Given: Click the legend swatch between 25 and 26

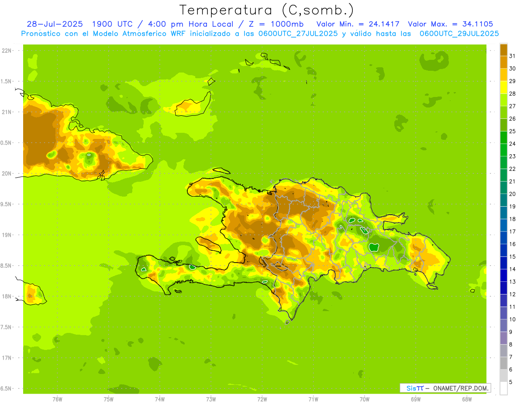Looking at the screenshot, I should 504,125.
